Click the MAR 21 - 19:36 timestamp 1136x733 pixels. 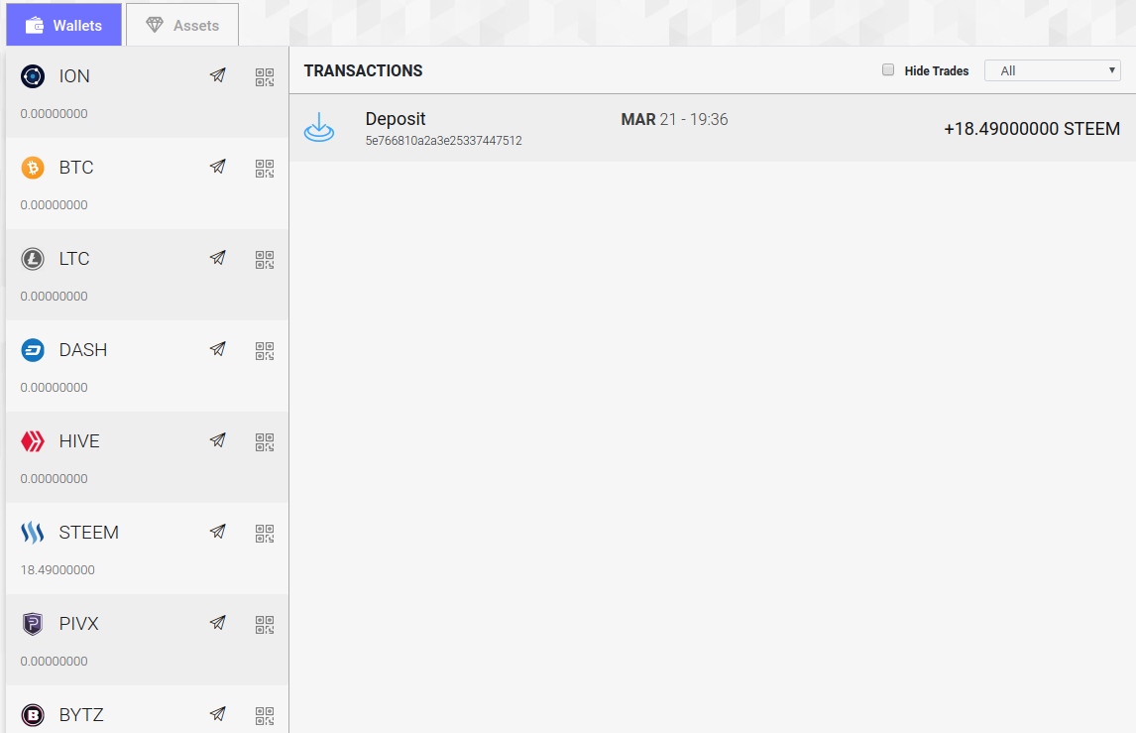[674, 120]
